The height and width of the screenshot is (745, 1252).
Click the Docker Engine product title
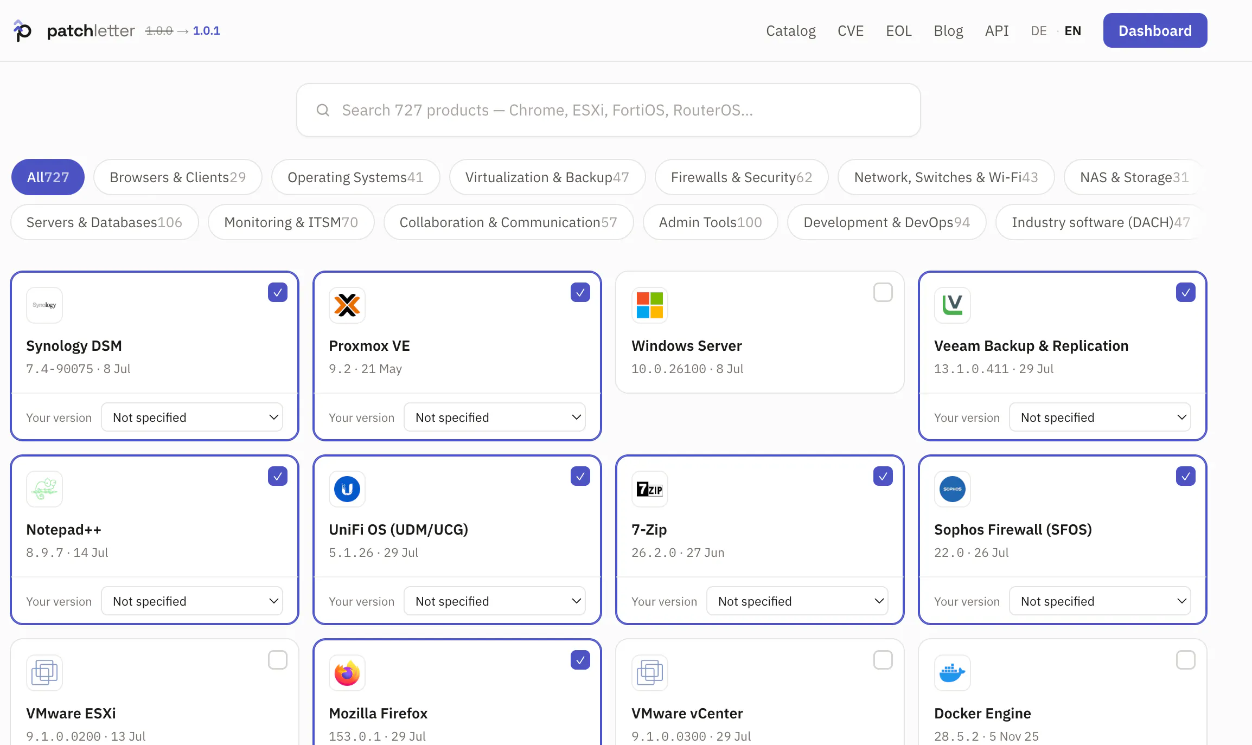pyautogui.click(x=982, y=714)
